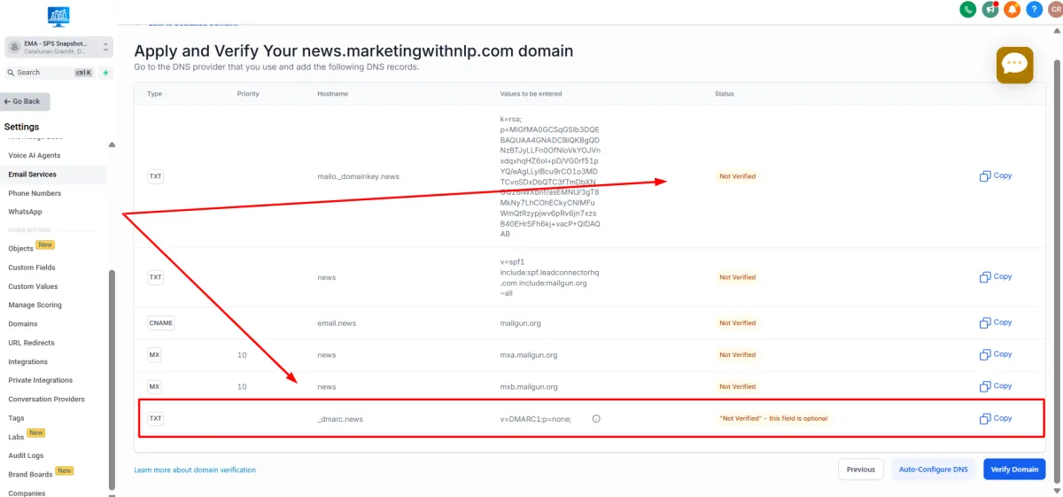Open Conversation Providers settings
Viewport: 1063px width, 497px height.
(47, 399)
